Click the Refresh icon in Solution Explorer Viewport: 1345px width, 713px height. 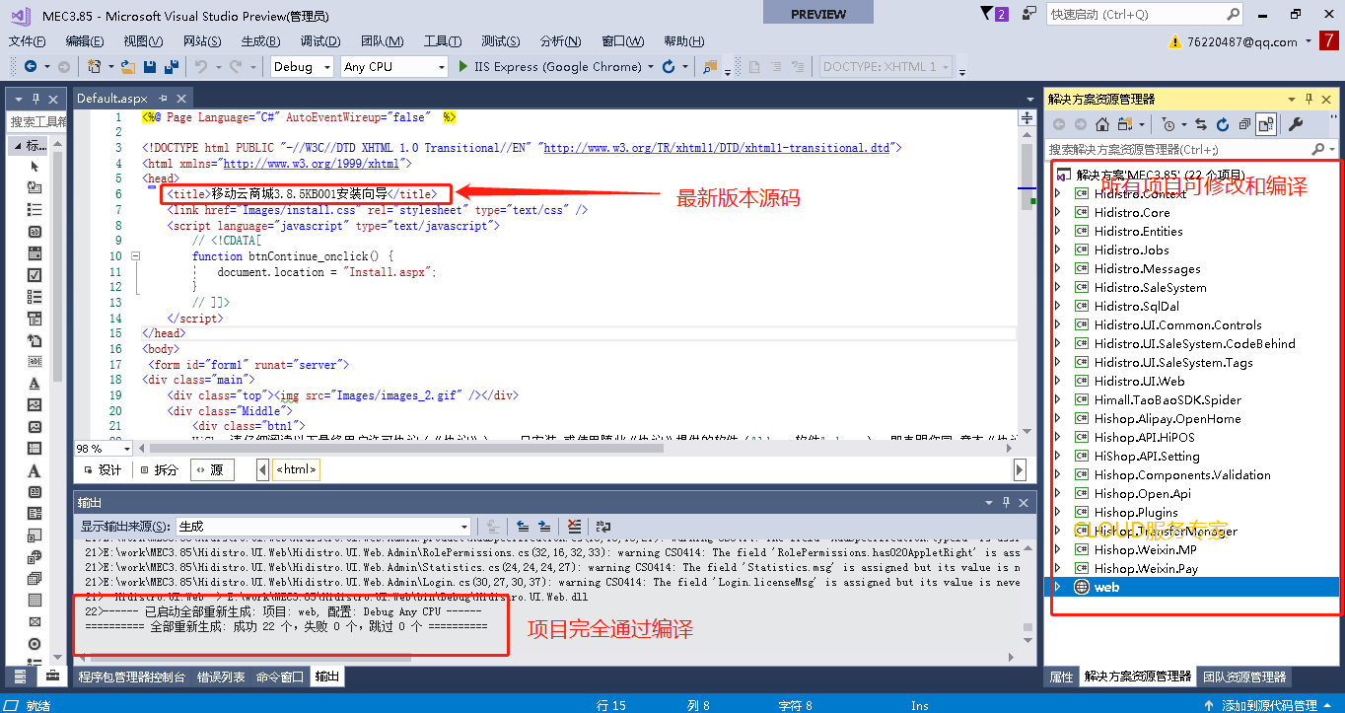coord(1223,123)
